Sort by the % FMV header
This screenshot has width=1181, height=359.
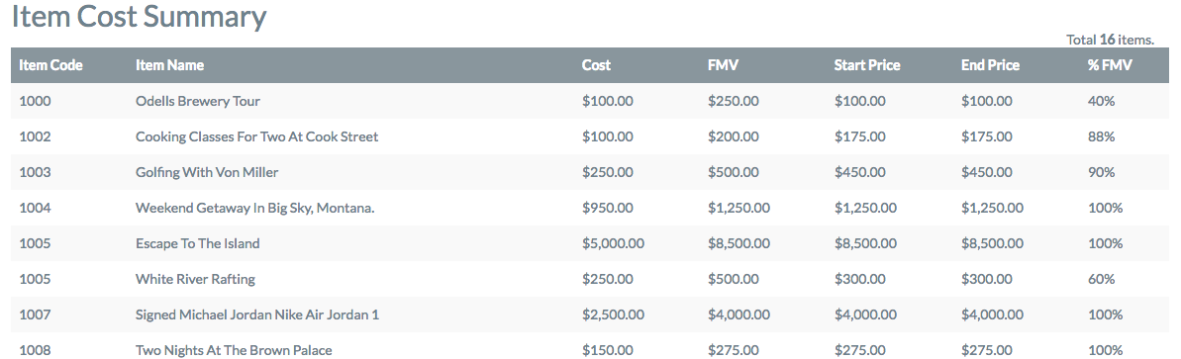point(1110,65)
